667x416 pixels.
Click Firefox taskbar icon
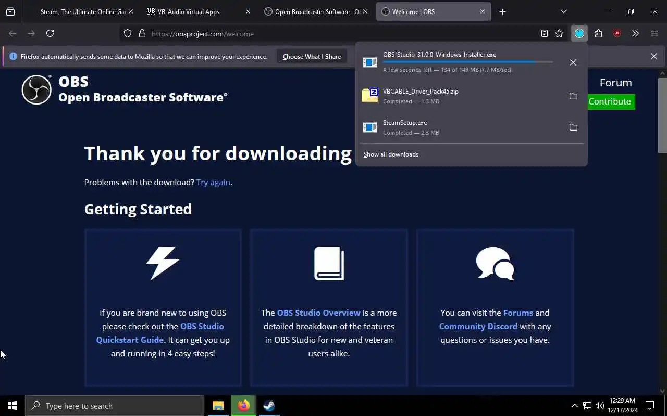pyautogui.click(x=243, y=406)
